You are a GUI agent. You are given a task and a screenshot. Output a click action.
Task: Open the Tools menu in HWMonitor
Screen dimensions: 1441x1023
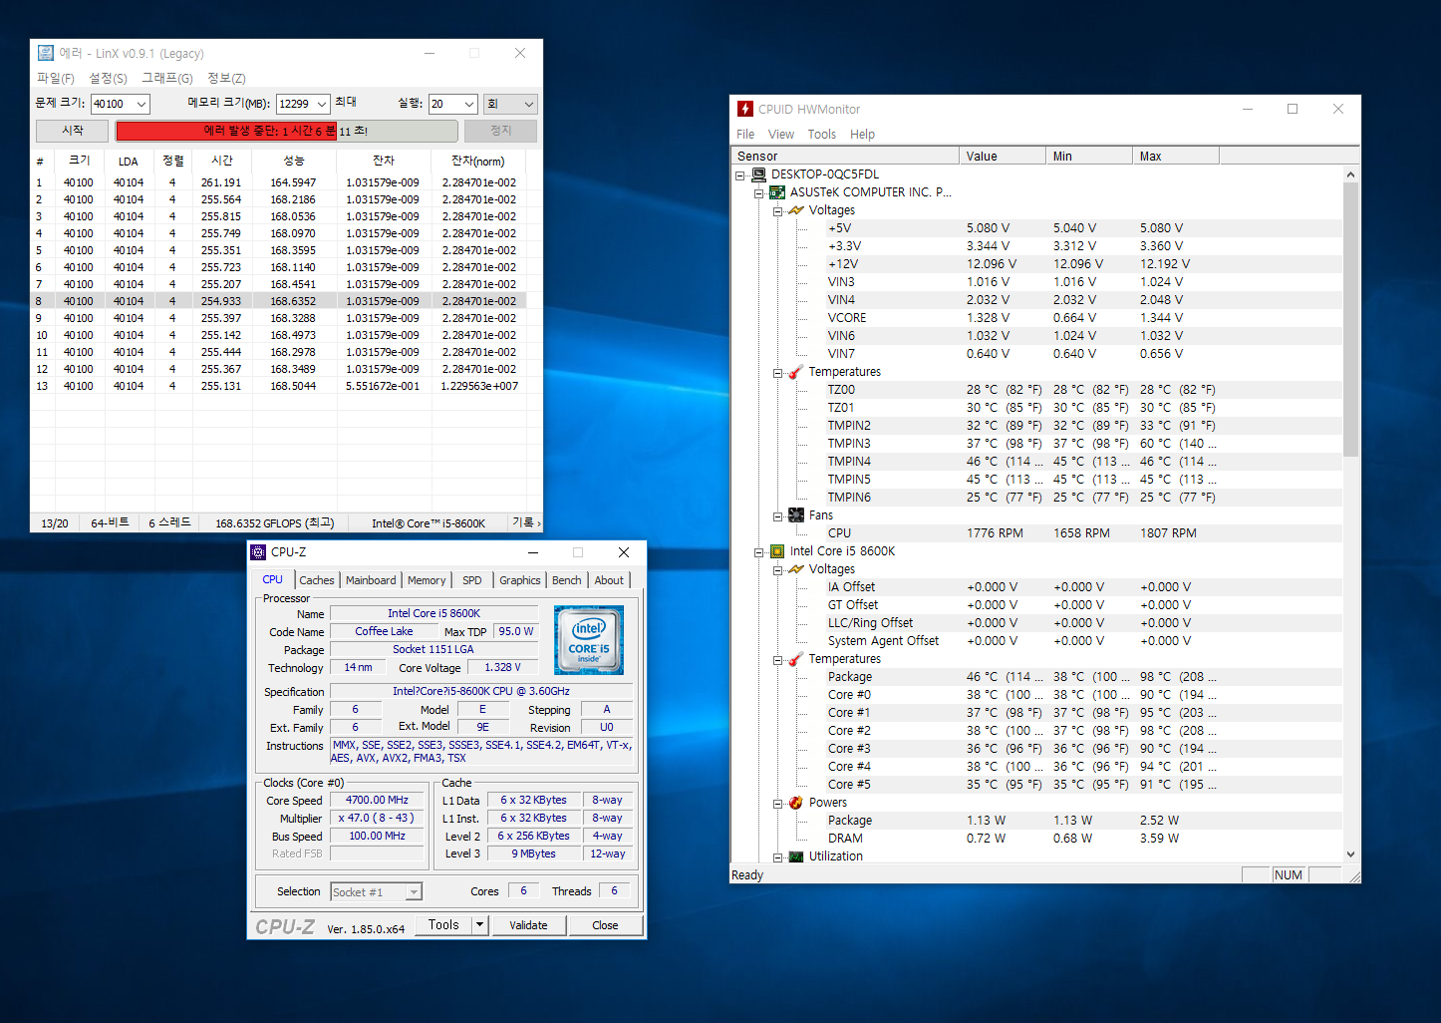click(821, 135)
